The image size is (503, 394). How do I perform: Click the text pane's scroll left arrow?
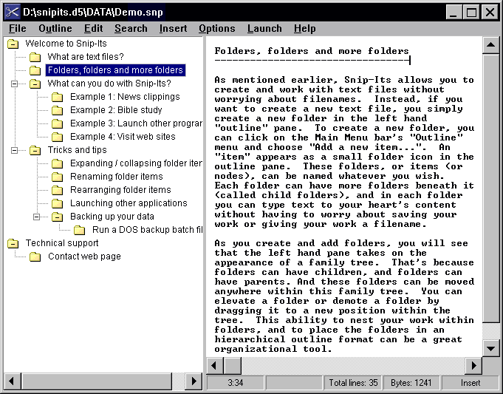click(214, 366)
